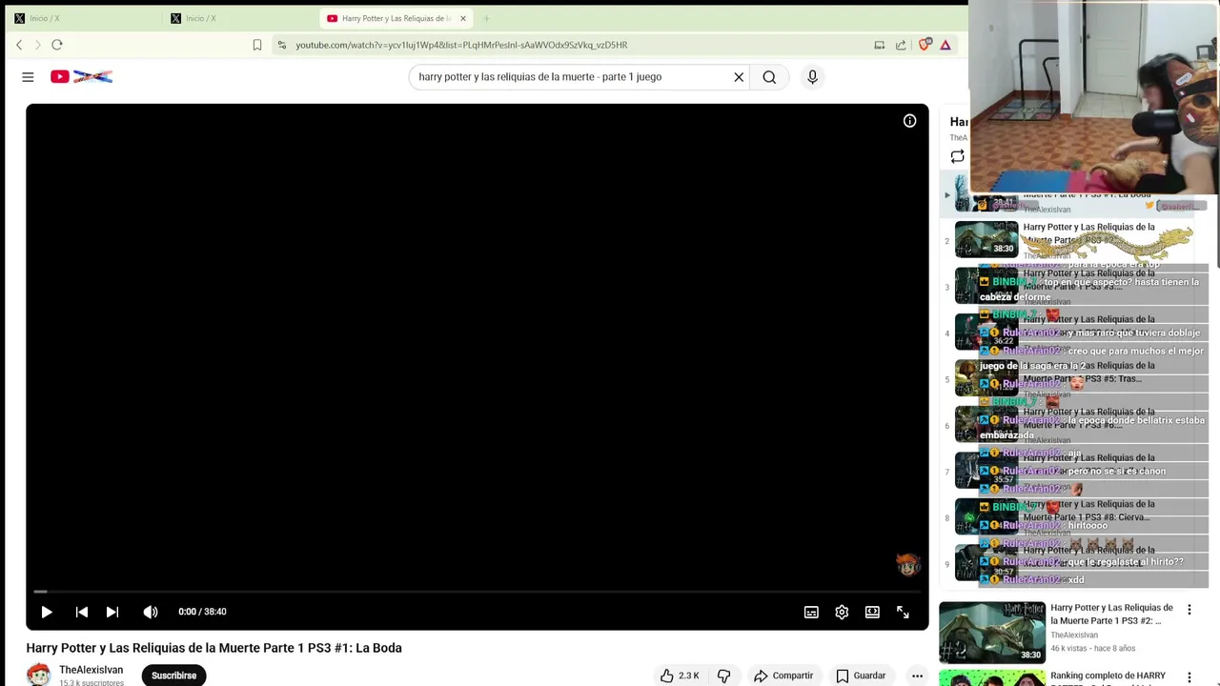Screen dimensions: 1220x686
Task: Open playlist item number 5 thumbnail
Action: 986,378
